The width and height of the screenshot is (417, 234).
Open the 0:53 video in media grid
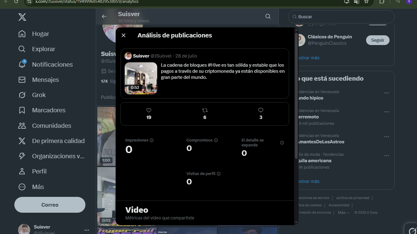point(106,196)
